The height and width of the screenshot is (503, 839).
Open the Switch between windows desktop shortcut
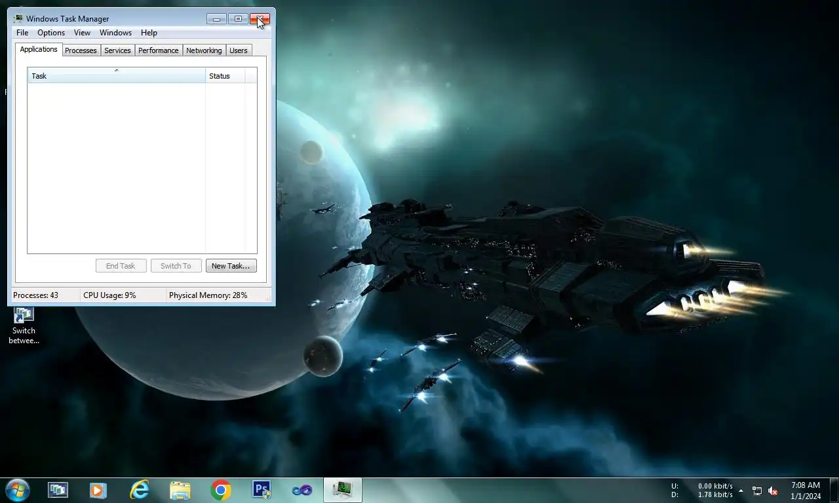tap(24, 326)
